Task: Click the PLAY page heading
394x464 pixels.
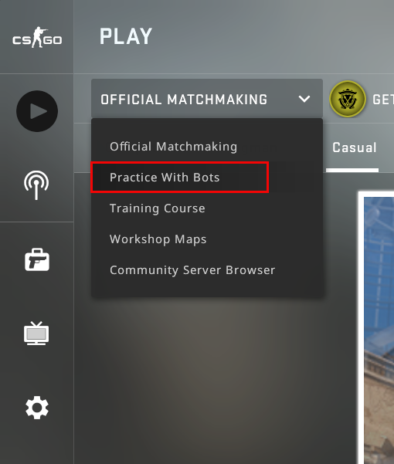Action: [126, 36]
